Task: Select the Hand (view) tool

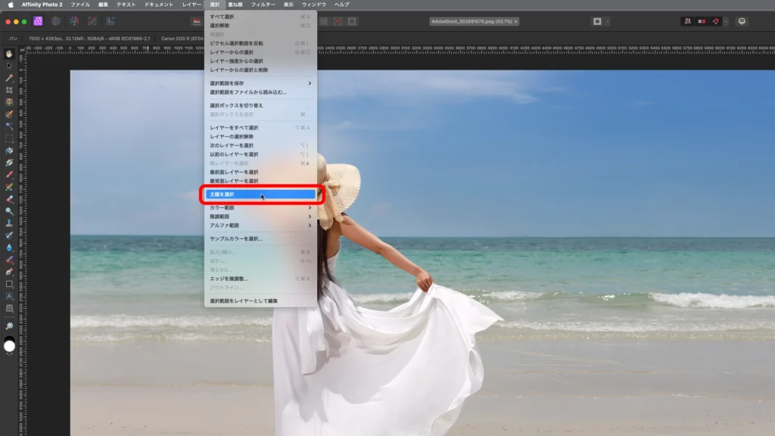Action: (x=9, y=54)
